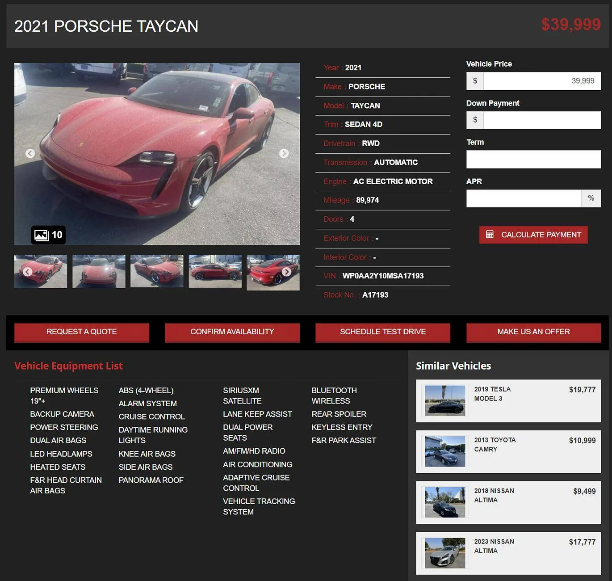Image resolution: width=612 pixels, height=581 pixels.
Task: Click the 2019 Tesla Model 3 thumbnail
Action: click(445, 401)
